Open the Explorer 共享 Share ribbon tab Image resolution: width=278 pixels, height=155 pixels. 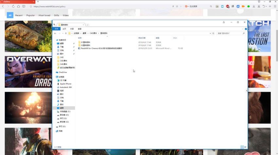(72, 29)
